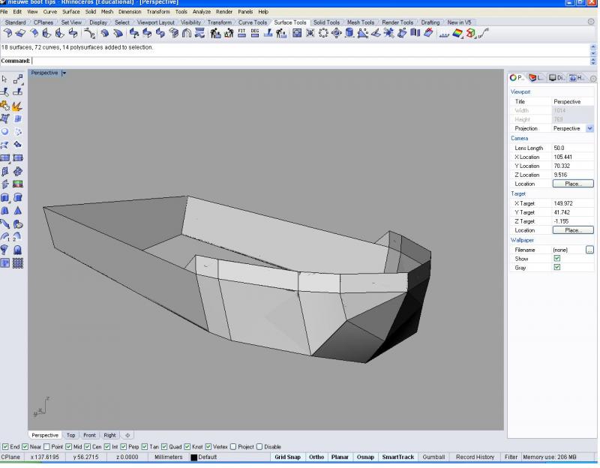The image size is (600, 468).
Task: Click the Join puzzle-piece icon in the sidebar
Action: pos(4,106)
